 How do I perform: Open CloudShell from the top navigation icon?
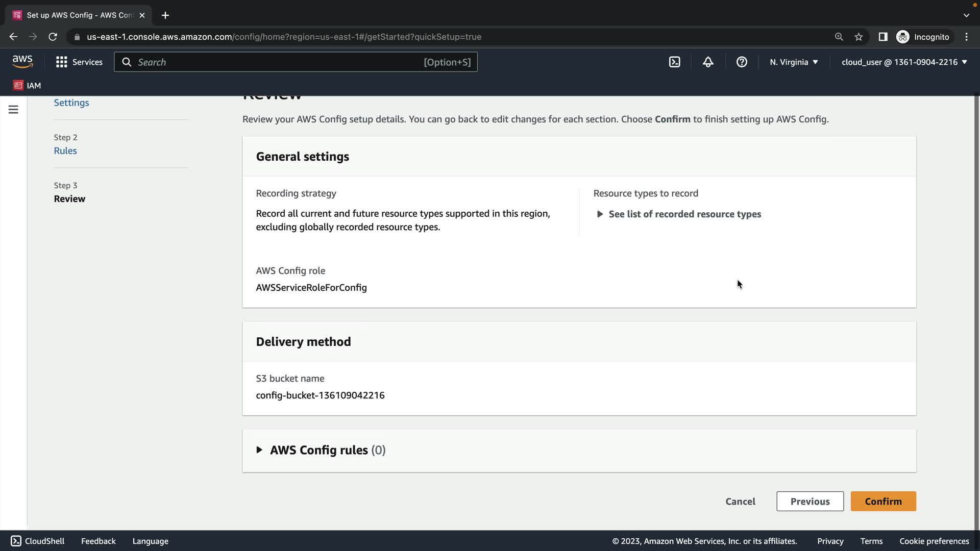[x=674, y=62]
